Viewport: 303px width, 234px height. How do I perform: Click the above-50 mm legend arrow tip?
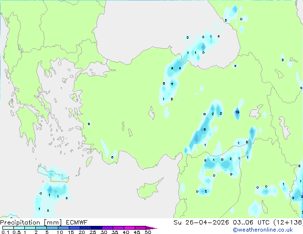(151, 228)
